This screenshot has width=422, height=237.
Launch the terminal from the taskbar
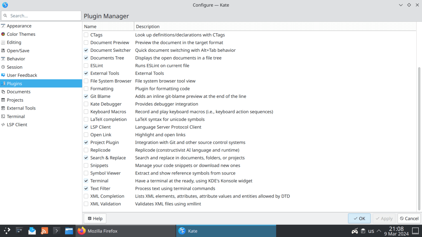coord(56,231)
